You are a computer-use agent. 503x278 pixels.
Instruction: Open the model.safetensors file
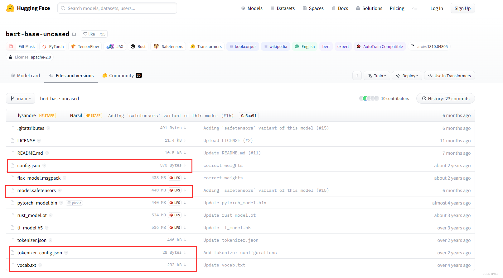(36, 190)
